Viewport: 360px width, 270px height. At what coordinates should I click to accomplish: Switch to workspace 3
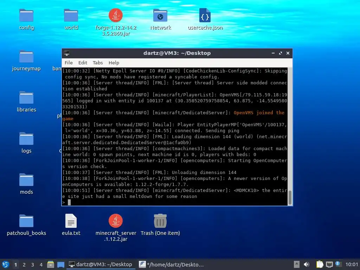click(33, 265)
